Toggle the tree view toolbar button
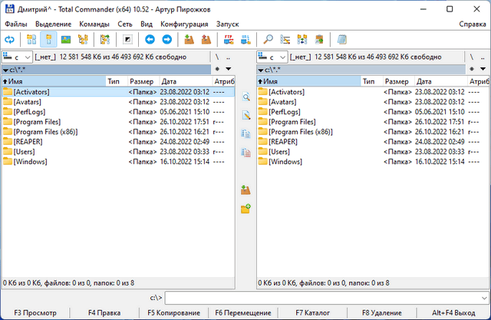This screenshot has height=320, width=491. pos(83,39)
